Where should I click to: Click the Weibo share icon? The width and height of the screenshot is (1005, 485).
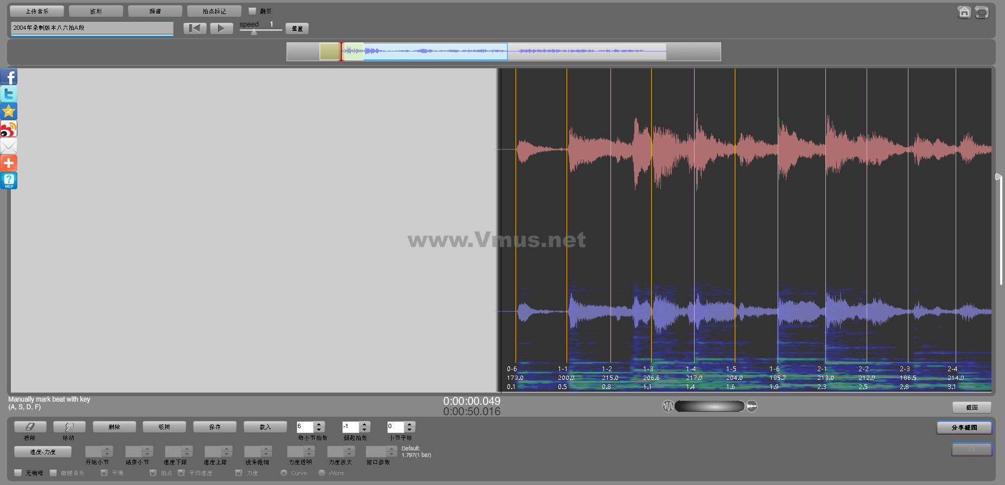coord(9,129)
